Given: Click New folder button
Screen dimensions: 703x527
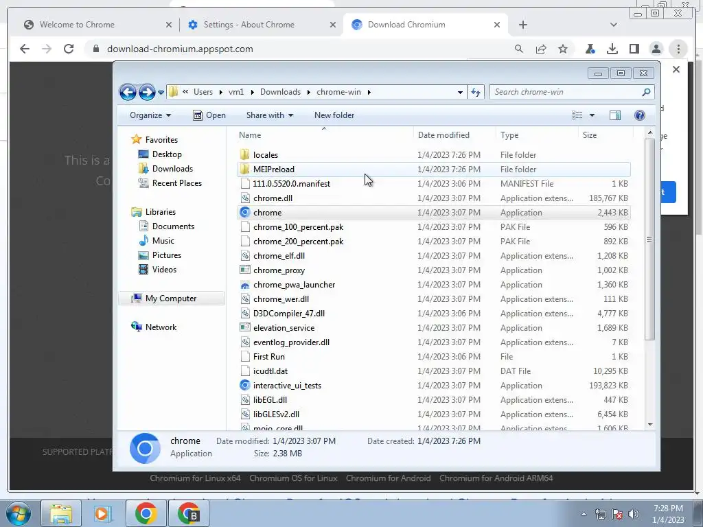Looking at the screenshot, I should pyautogui.click(x=334, y=115).
